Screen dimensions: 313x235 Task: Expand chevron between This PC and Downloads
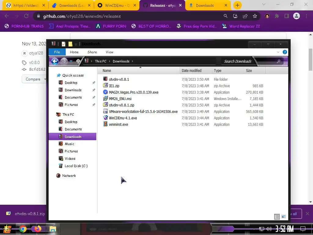pyautogui.click(x=110, y=61)
